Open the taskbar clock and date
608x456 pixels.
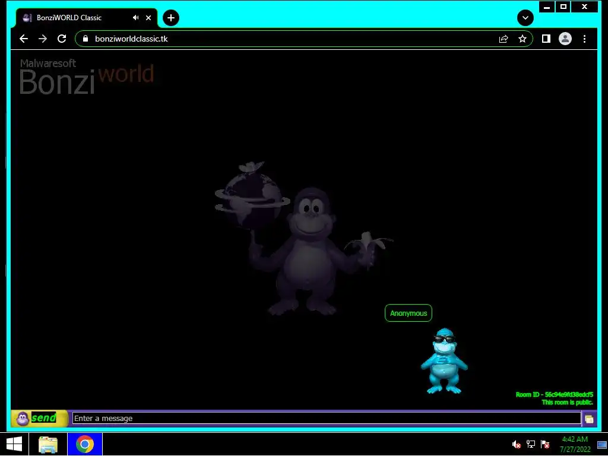pyautogui.click(x=575, y=444)
